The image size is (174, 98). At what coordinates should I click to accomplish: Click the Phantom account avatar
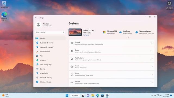point(38,25)
